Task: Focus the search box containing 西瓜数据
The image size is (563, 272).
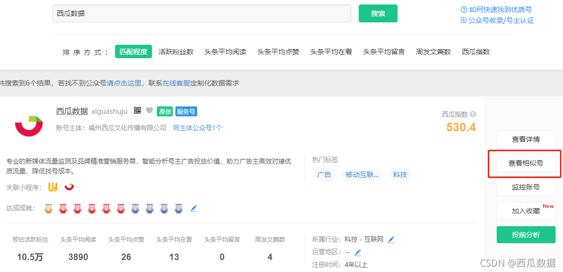Action: coord(202,13)
